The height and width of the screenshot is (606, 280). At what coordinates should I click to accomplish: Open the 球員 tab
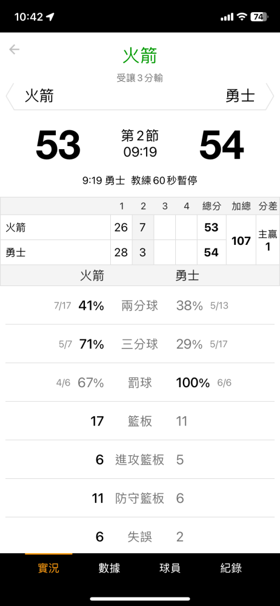click(170, 568)
